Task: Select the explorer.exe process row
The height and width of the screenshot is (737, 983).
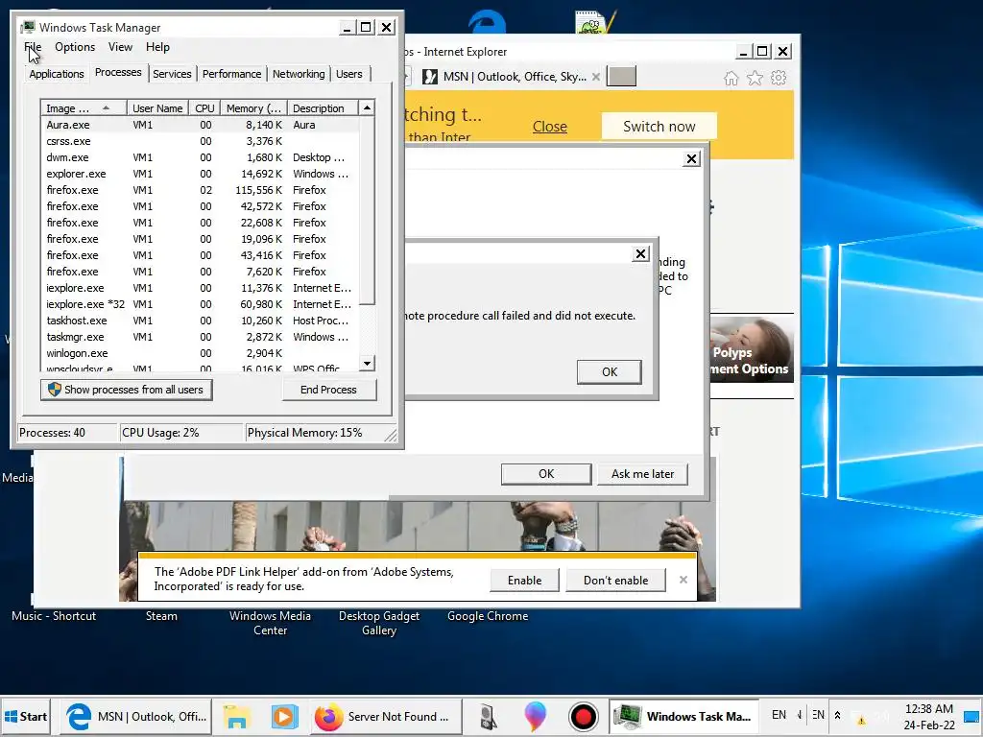Action: coord(200,174)
